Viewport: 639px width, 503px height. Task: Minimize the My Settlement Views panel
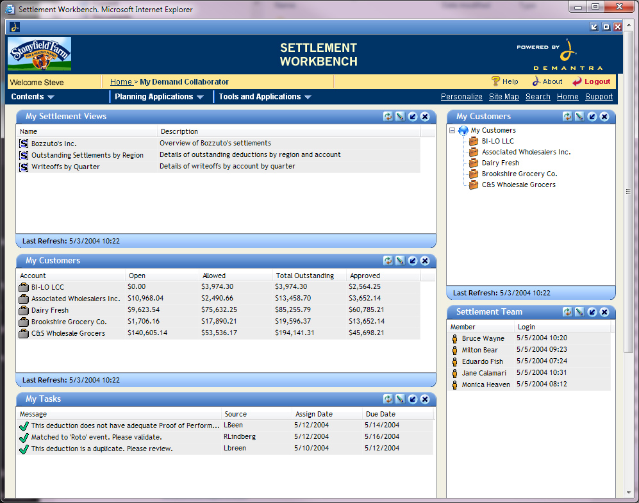click(x=412, y=117)
